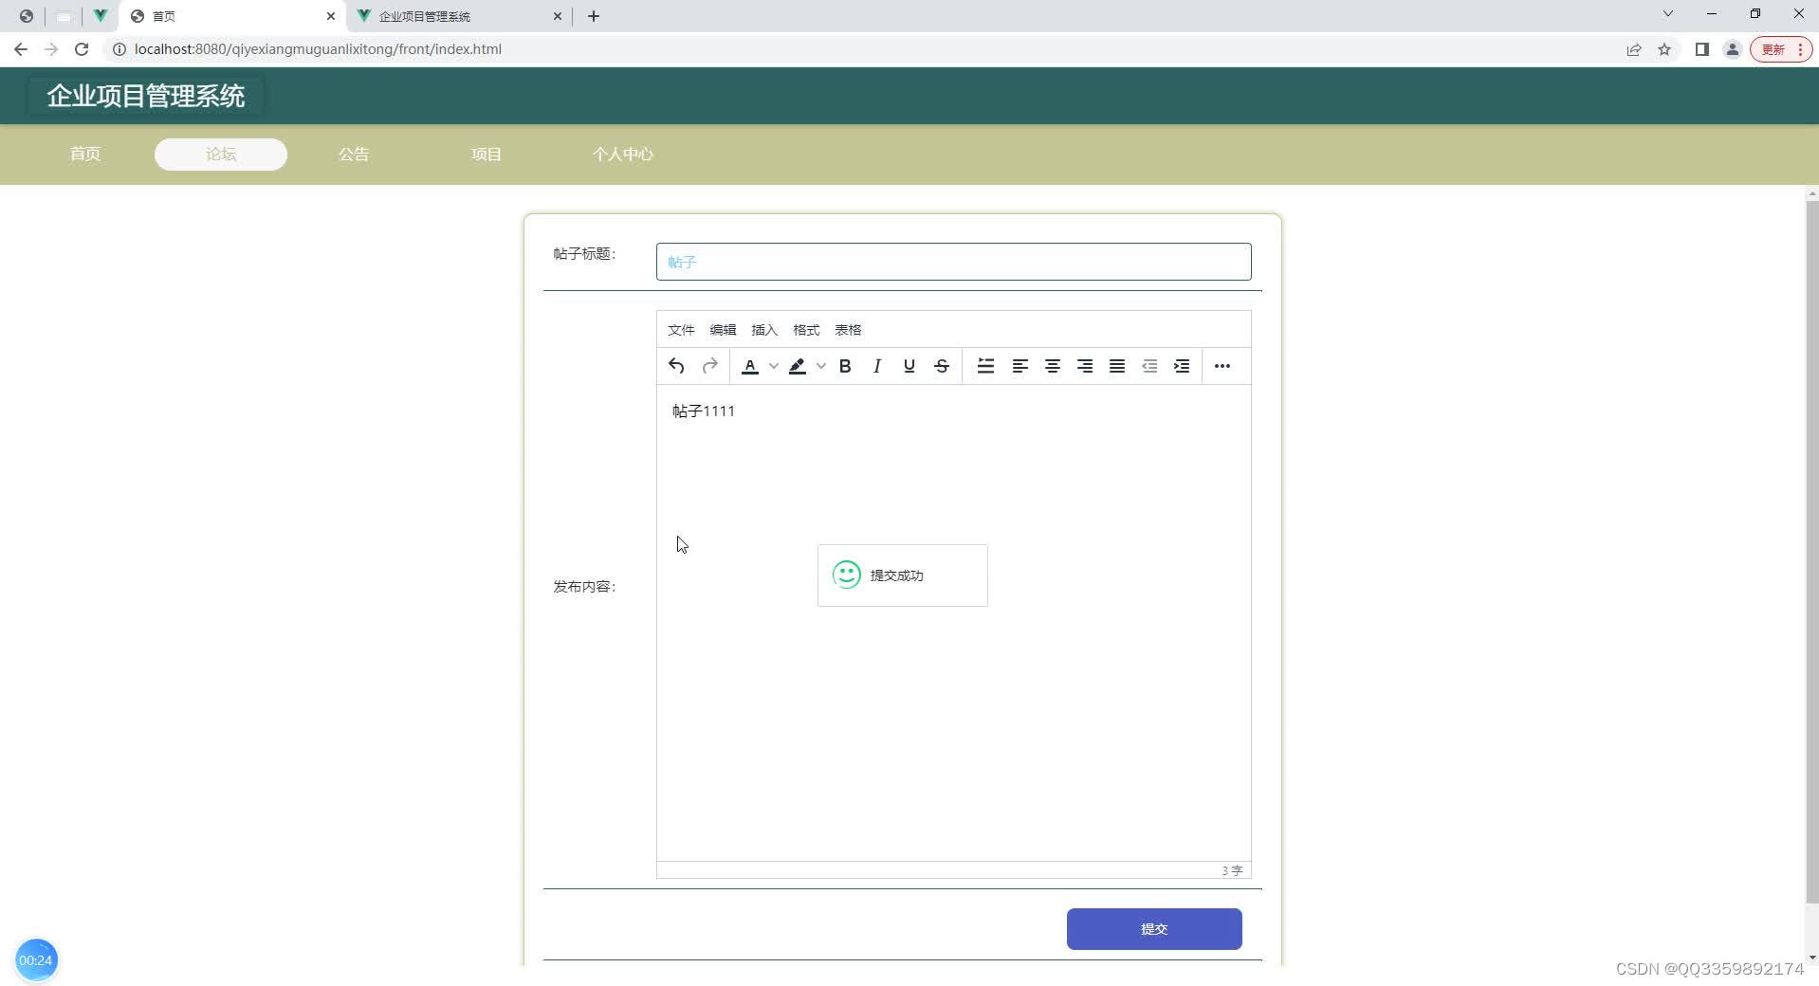
Task: Open the 项目 navigation tab
Action: point(487,155)
